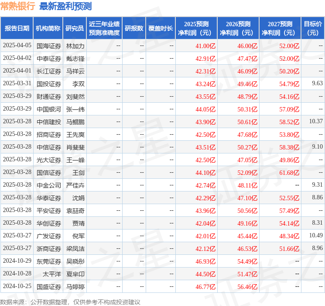Click the 常熟银行 title link
Image resolution: width=325 pixels, height=306 pixels.
[18, 6]
